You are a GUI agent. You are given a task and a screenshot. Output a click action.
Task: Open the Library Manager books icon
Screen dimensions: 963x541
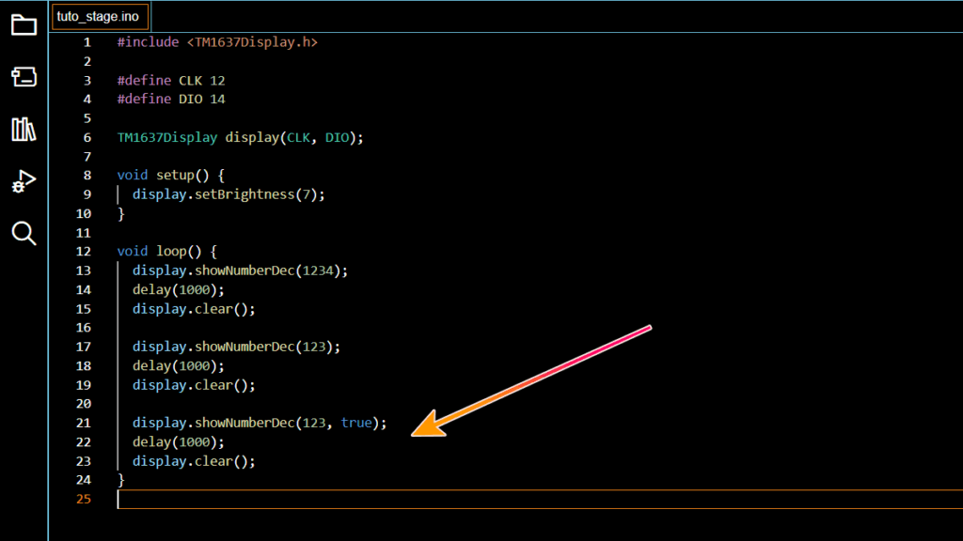[24, 130]
